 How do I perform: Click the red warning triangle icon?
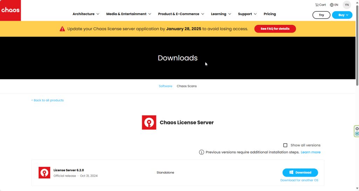coord(62,29)
